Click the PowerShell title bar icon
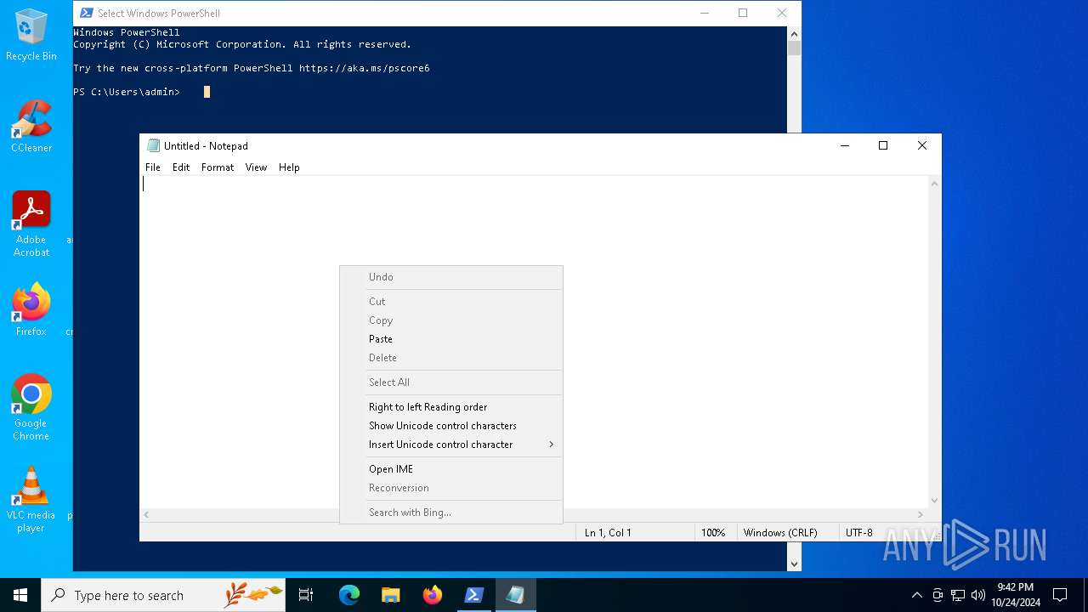The height and width of the screenshot is (612, 1088). click(x=86, y=13)
